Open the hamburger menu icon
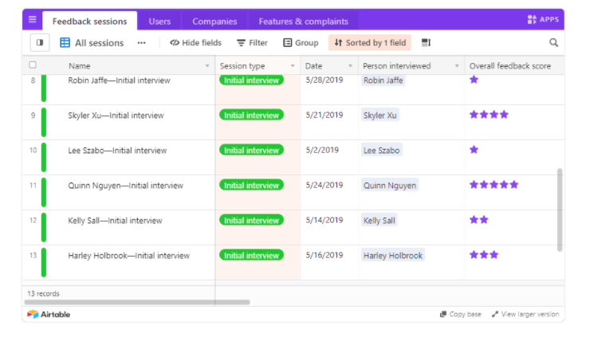Viewport: 590px width, 341px height. point(33,19)
